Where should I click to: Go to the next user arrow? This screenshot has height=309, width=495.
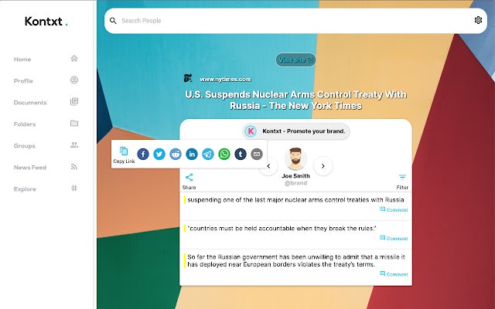click(323, 166)
